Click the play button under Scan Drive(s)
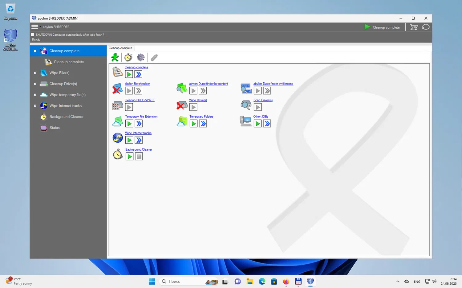The height and width of the screenshot is (288, 462). pos(258,107)
